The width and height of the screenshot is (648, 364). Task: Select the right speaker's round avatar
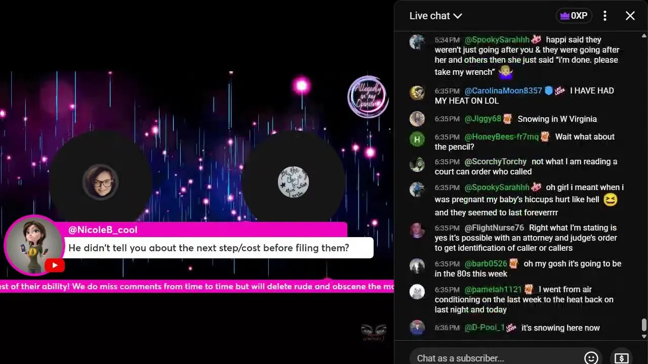tap(294, 182)
